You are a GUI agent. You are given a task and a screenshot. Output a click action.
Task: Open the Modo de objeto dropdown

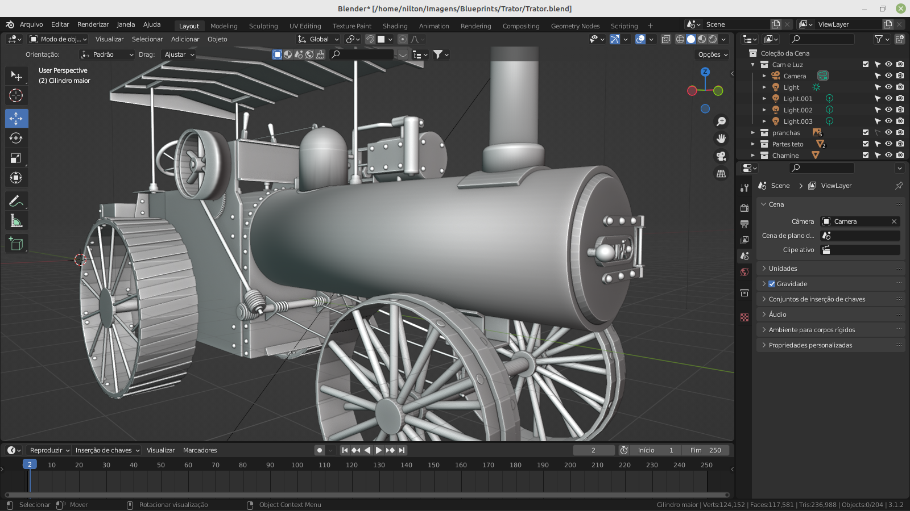click(59, 39)
